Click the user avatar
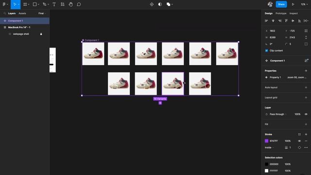Screen dimensions: 311x175 pyautogui.click(x=270, y=4)
